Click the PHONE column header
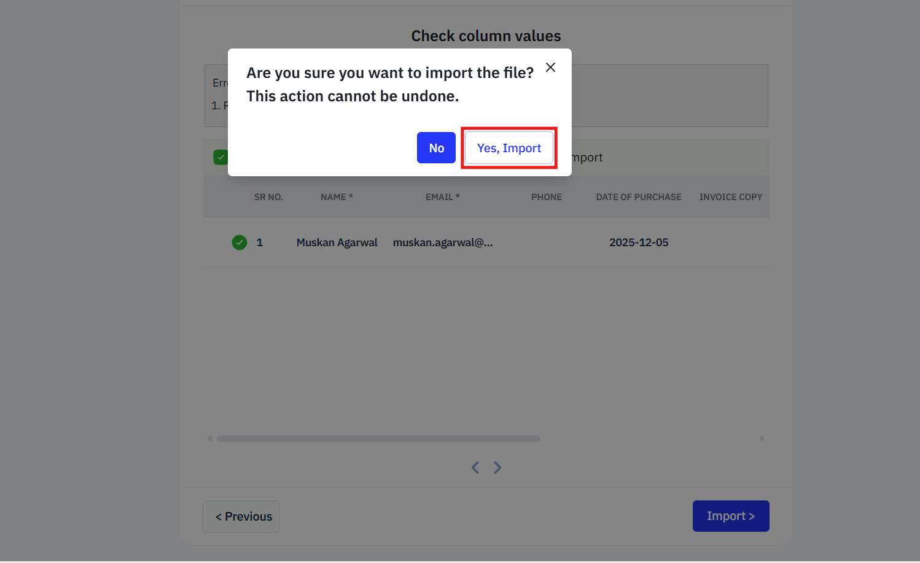 coord(547,197)
